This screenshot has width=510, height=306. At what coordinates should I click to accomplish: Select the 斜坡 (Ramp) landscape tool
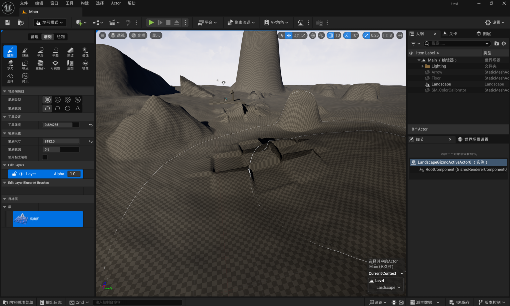(x=70, y=52)
